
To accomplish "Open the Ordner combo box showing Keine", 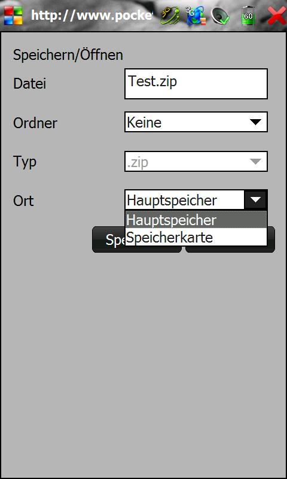I will coord(196,122).
